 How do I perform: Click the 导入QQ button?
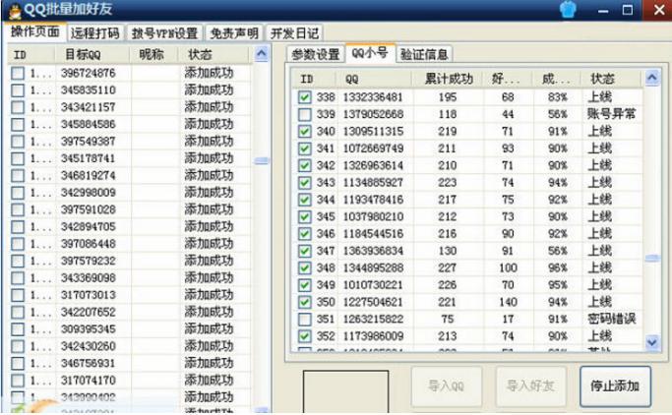click(446, 385)
